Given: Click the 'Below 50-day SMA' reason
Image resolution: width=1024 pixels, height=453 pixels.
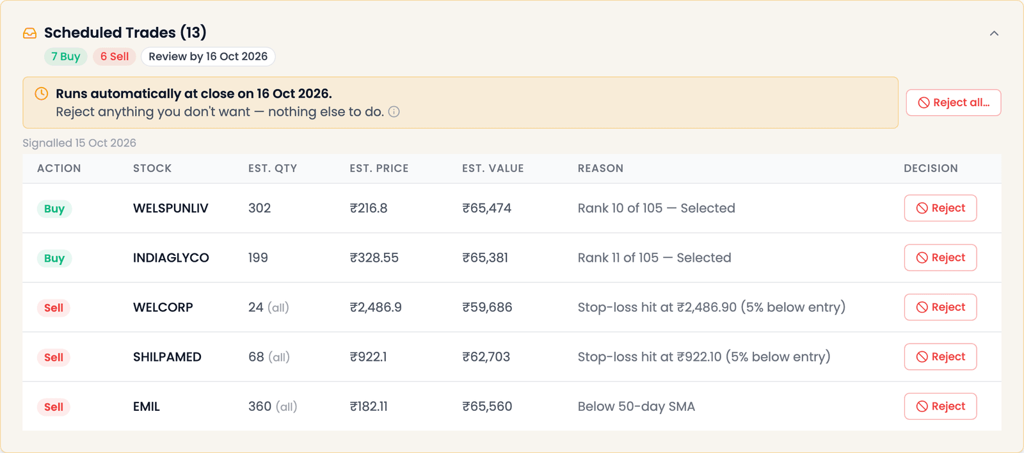Looking at the screenshot, I should [x=636, y=406].
